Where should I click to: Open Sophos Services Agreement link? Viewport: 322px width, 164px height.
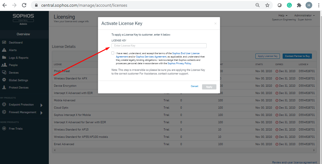point(151,57)
